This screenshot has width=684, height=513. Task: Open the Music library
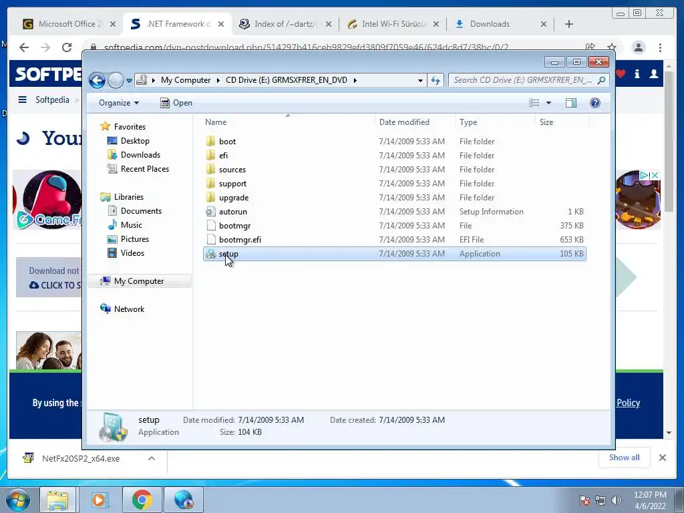[132, 225]
